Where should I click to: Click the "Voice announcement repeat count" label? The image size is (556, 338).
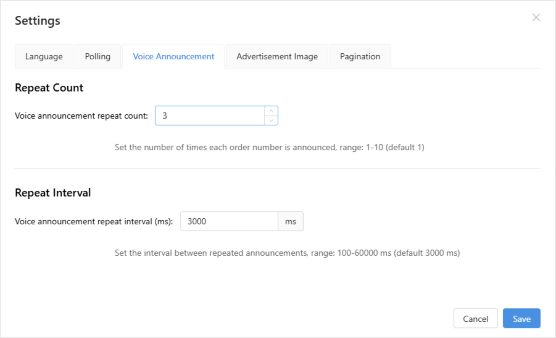pyautogui.click(x=81, y=116)
